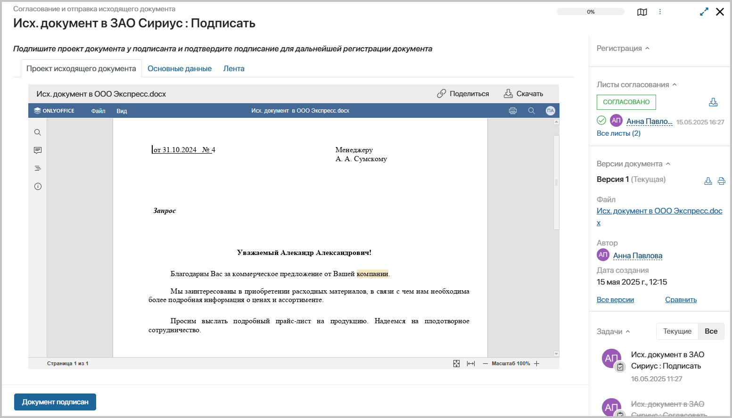The width and height of the screenshot is (732, 418).
Task: Print the document from ONLYOFFICE toolbar
Action: 513,111
